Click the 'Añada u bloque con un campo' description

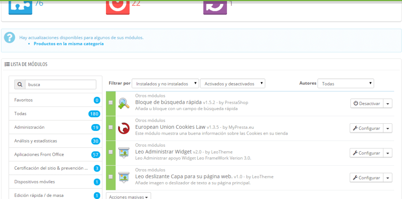click(186, 109)
